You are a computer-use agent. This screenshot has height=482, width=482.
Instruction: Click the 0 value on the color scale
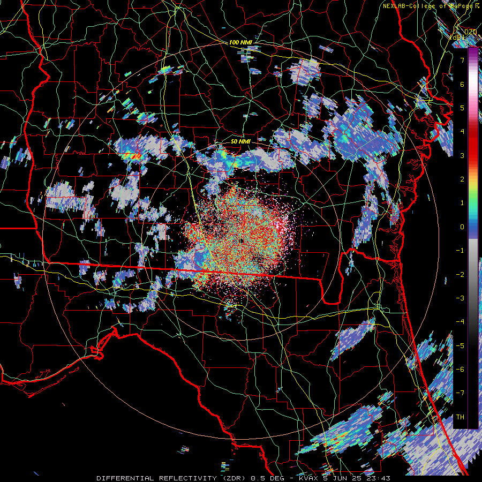[462, 227]
